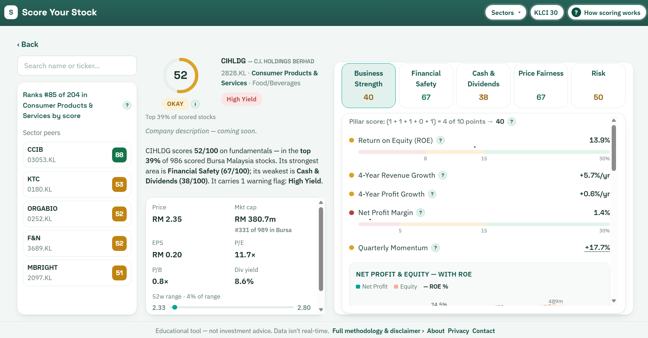The height and width of the screenshot is (338, 648).
Task: Click the High Yield warning flag
Action: tap(242, 99)
